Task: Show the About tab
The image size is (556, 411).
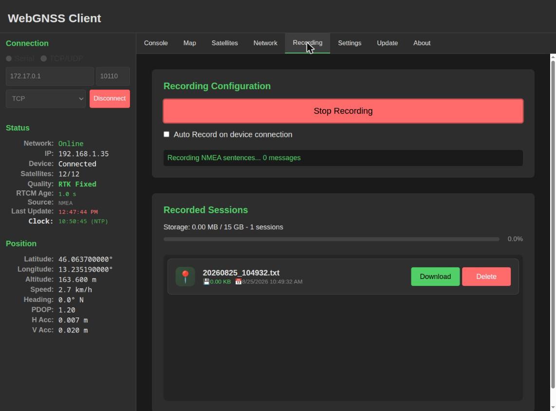Action: (x=422, y=43)
